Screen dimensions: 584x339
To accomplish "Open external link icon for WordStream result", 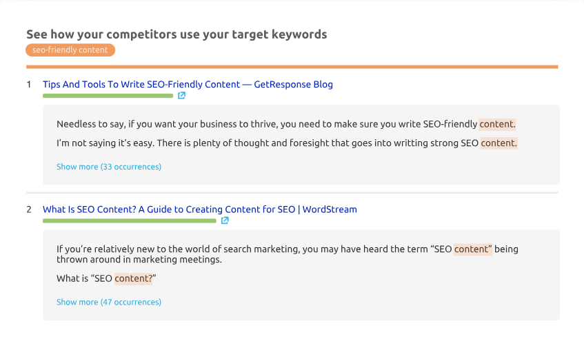I will point(225,220).
